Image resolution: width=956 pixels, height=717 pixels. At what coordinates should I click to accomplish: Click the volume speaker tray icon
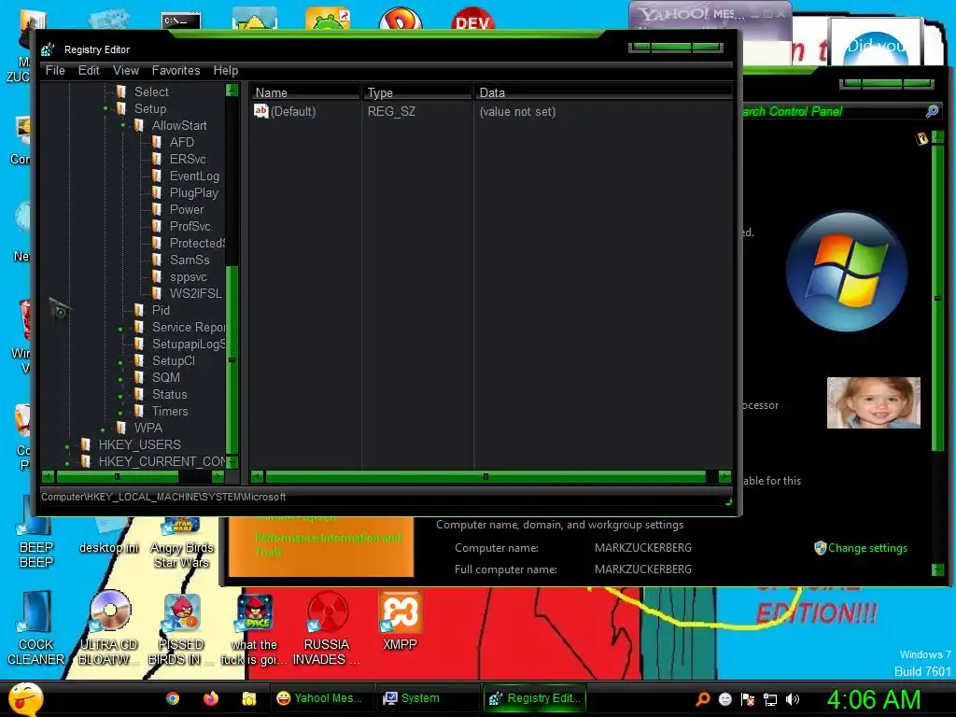(793, 699)
